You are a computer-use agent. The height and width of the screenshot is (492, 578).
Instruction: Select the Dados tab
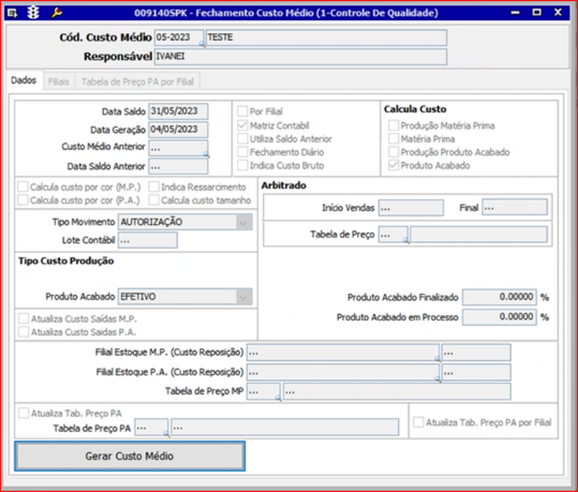[x=23, y=81]
